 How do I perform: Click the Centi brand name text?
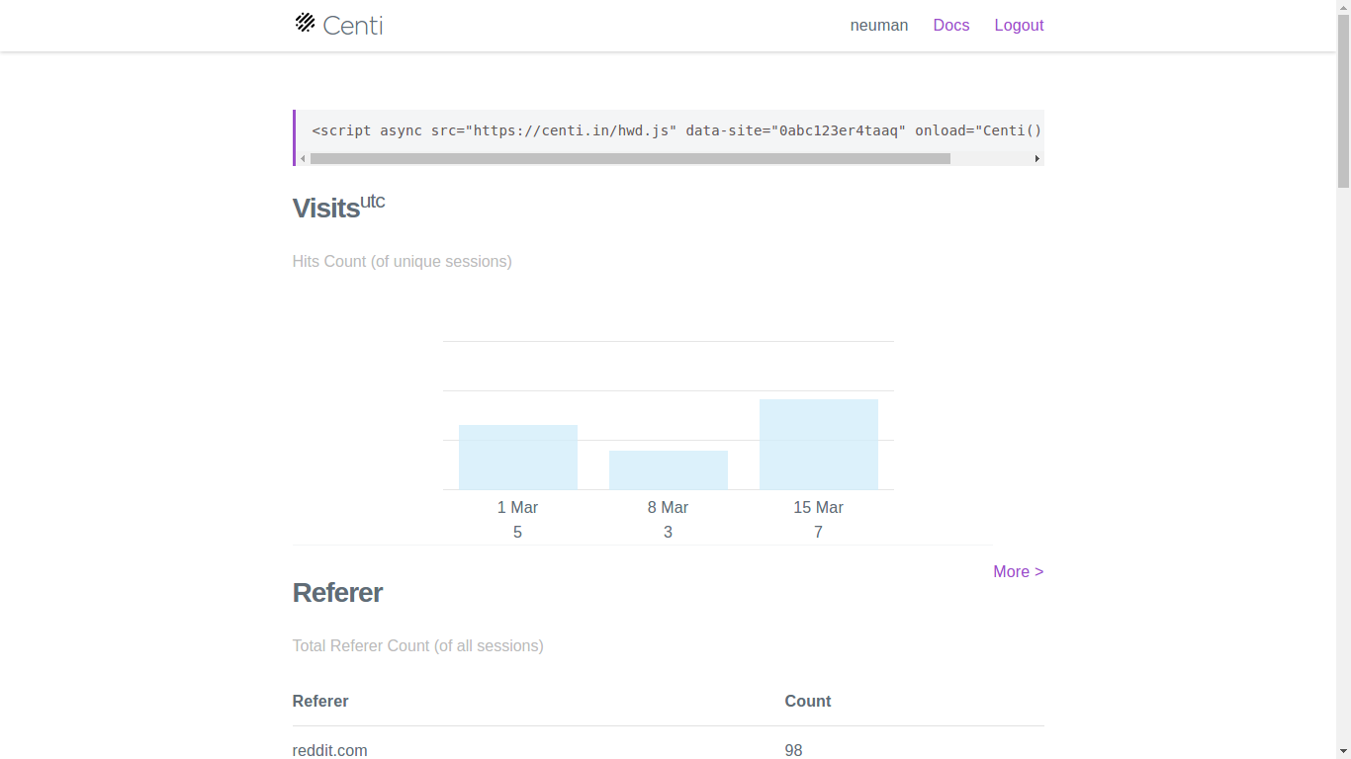[x=353, y=26]
